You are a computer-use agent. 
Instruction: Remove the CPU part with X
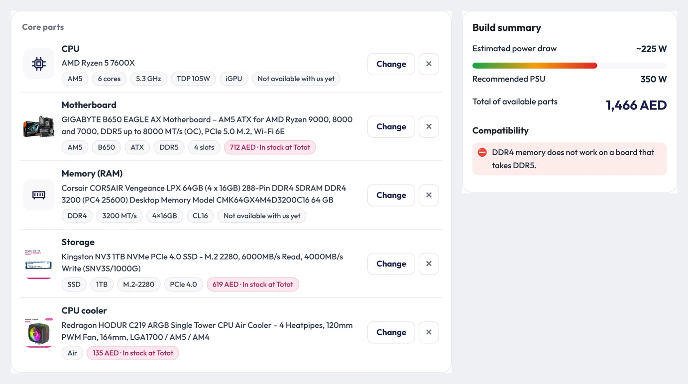[429, 64]
